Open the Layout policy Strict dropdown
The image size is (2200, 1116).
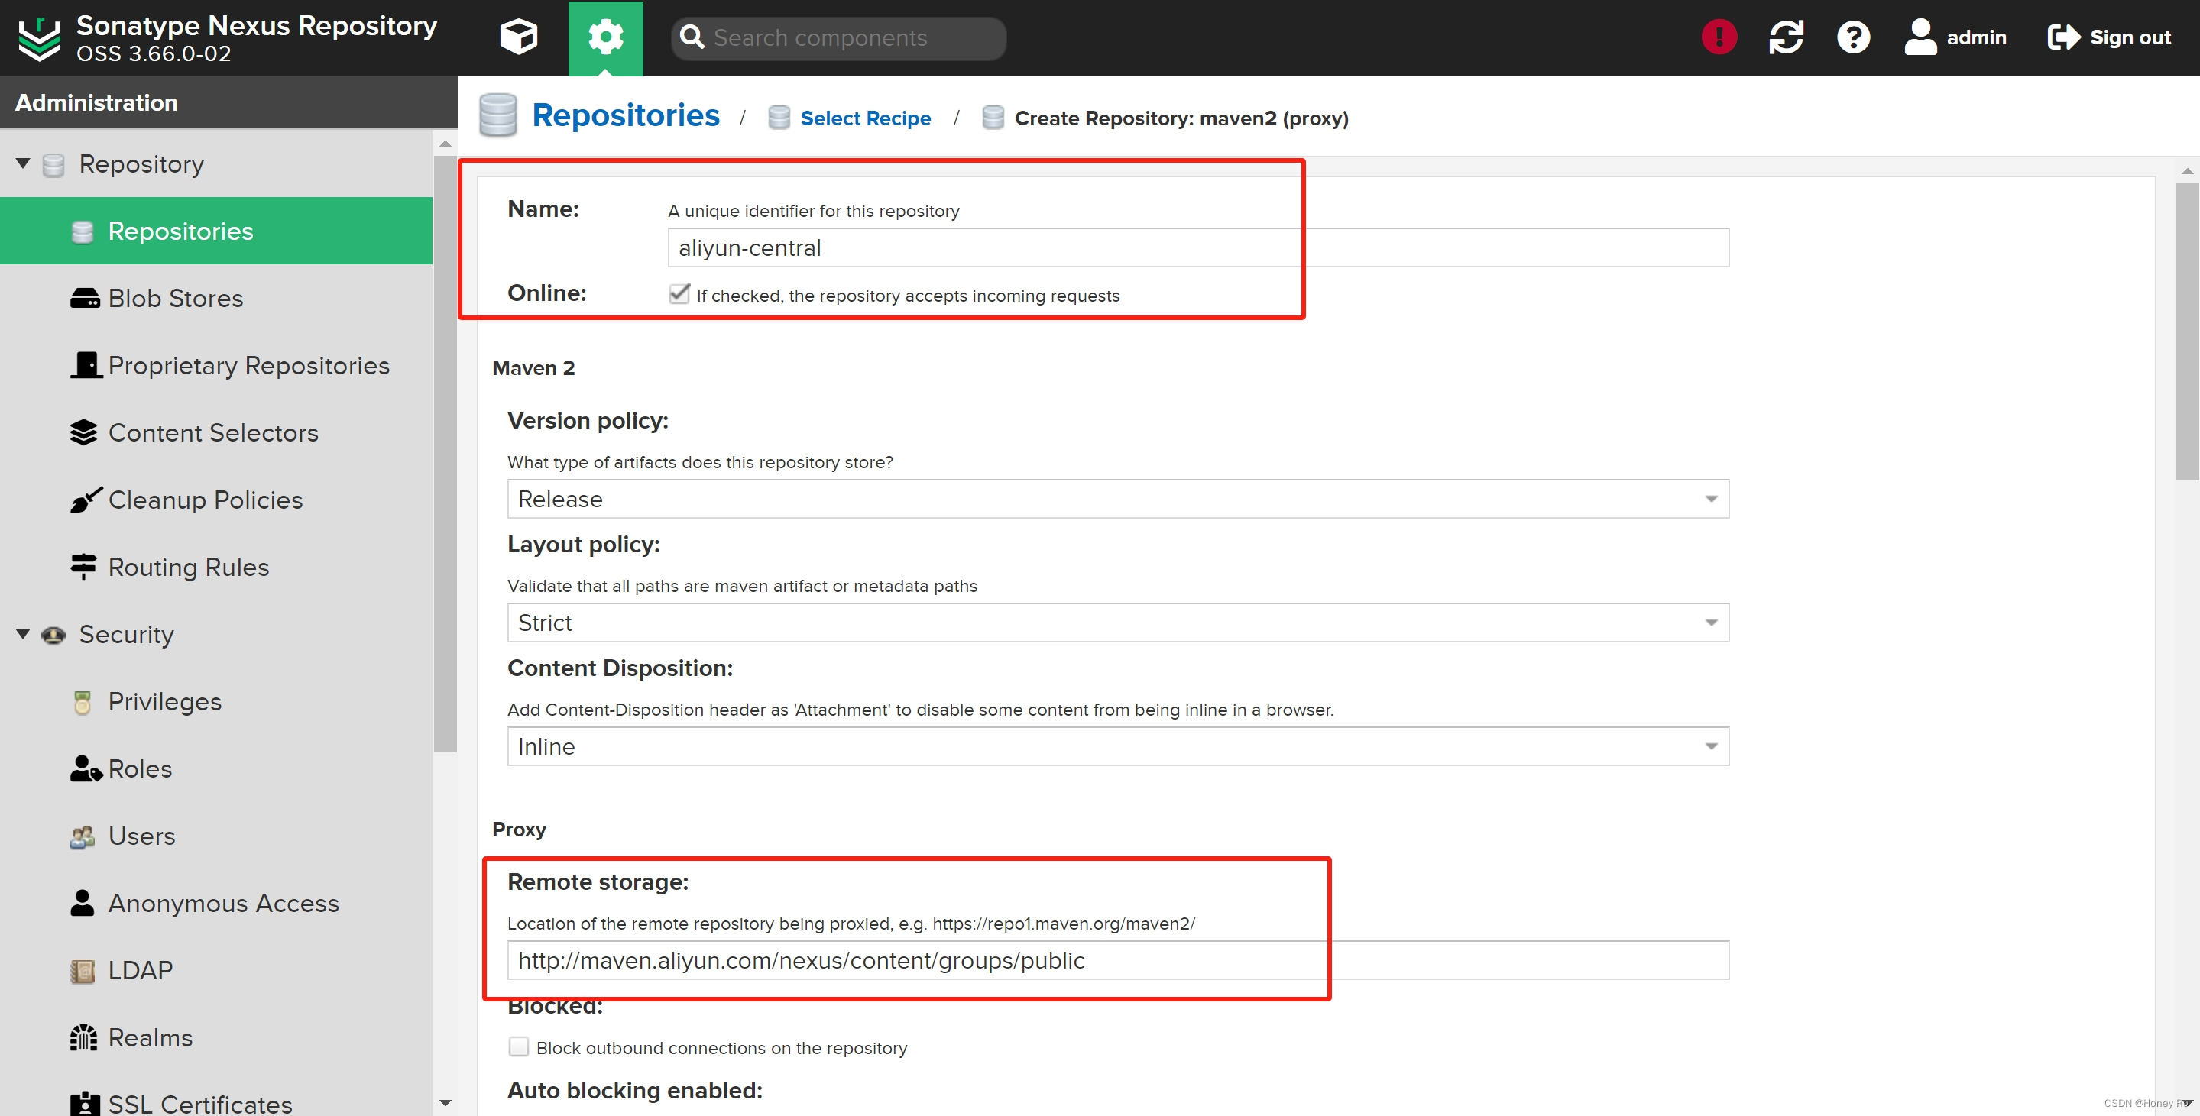pyautogui.click(x=1118, y=623)
